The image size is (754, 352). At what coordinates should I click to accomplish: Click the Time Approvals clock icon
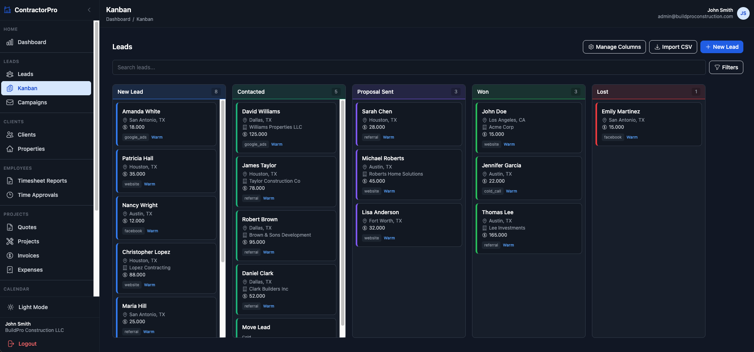(x=10, y=195)
